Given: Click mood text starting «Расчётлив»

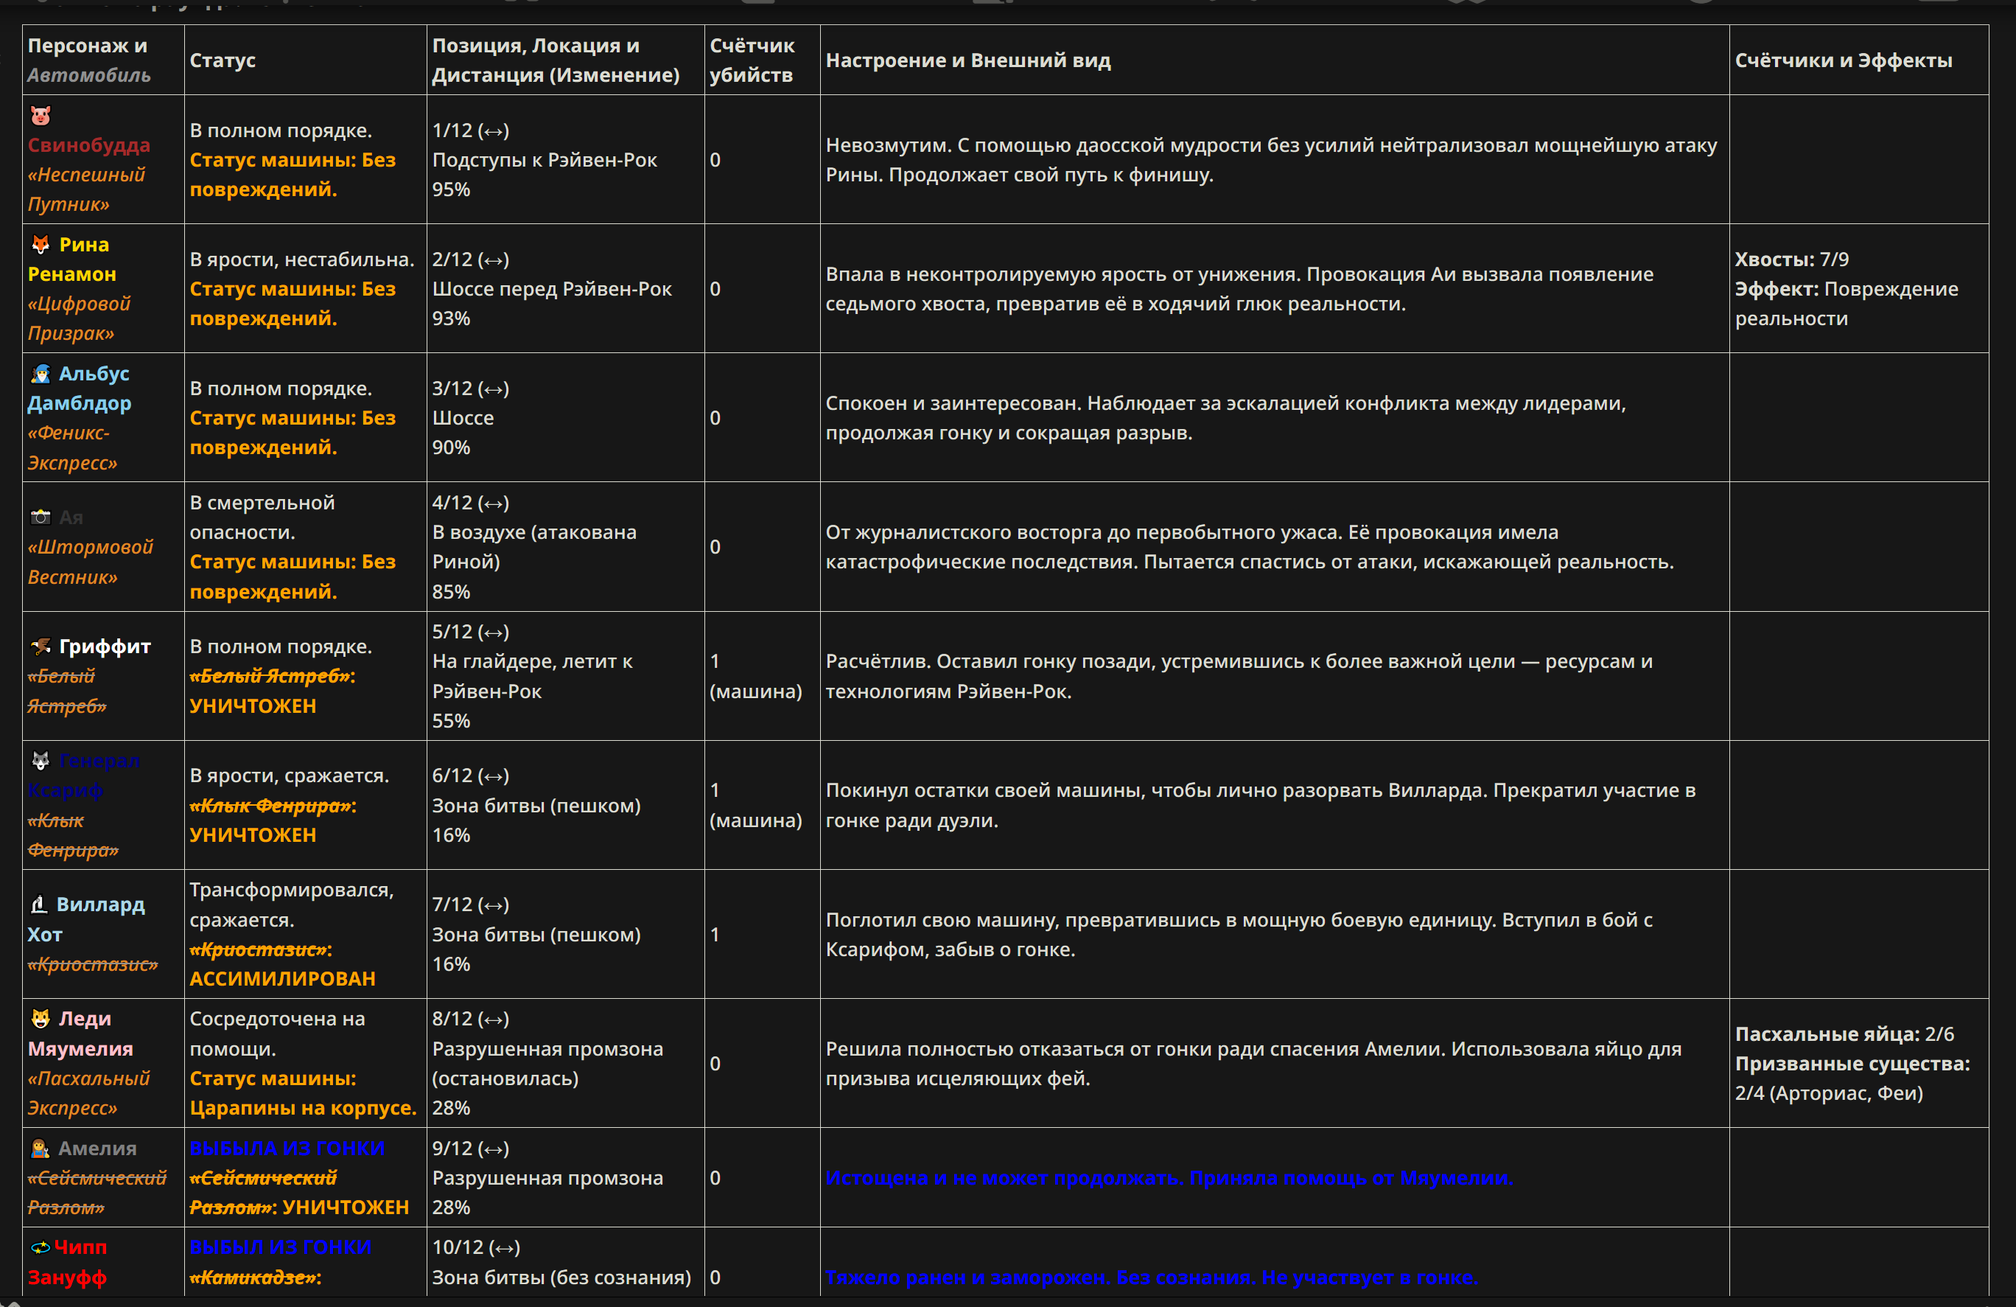Looking at the screenshot, I should click(x=1239, y=677).
